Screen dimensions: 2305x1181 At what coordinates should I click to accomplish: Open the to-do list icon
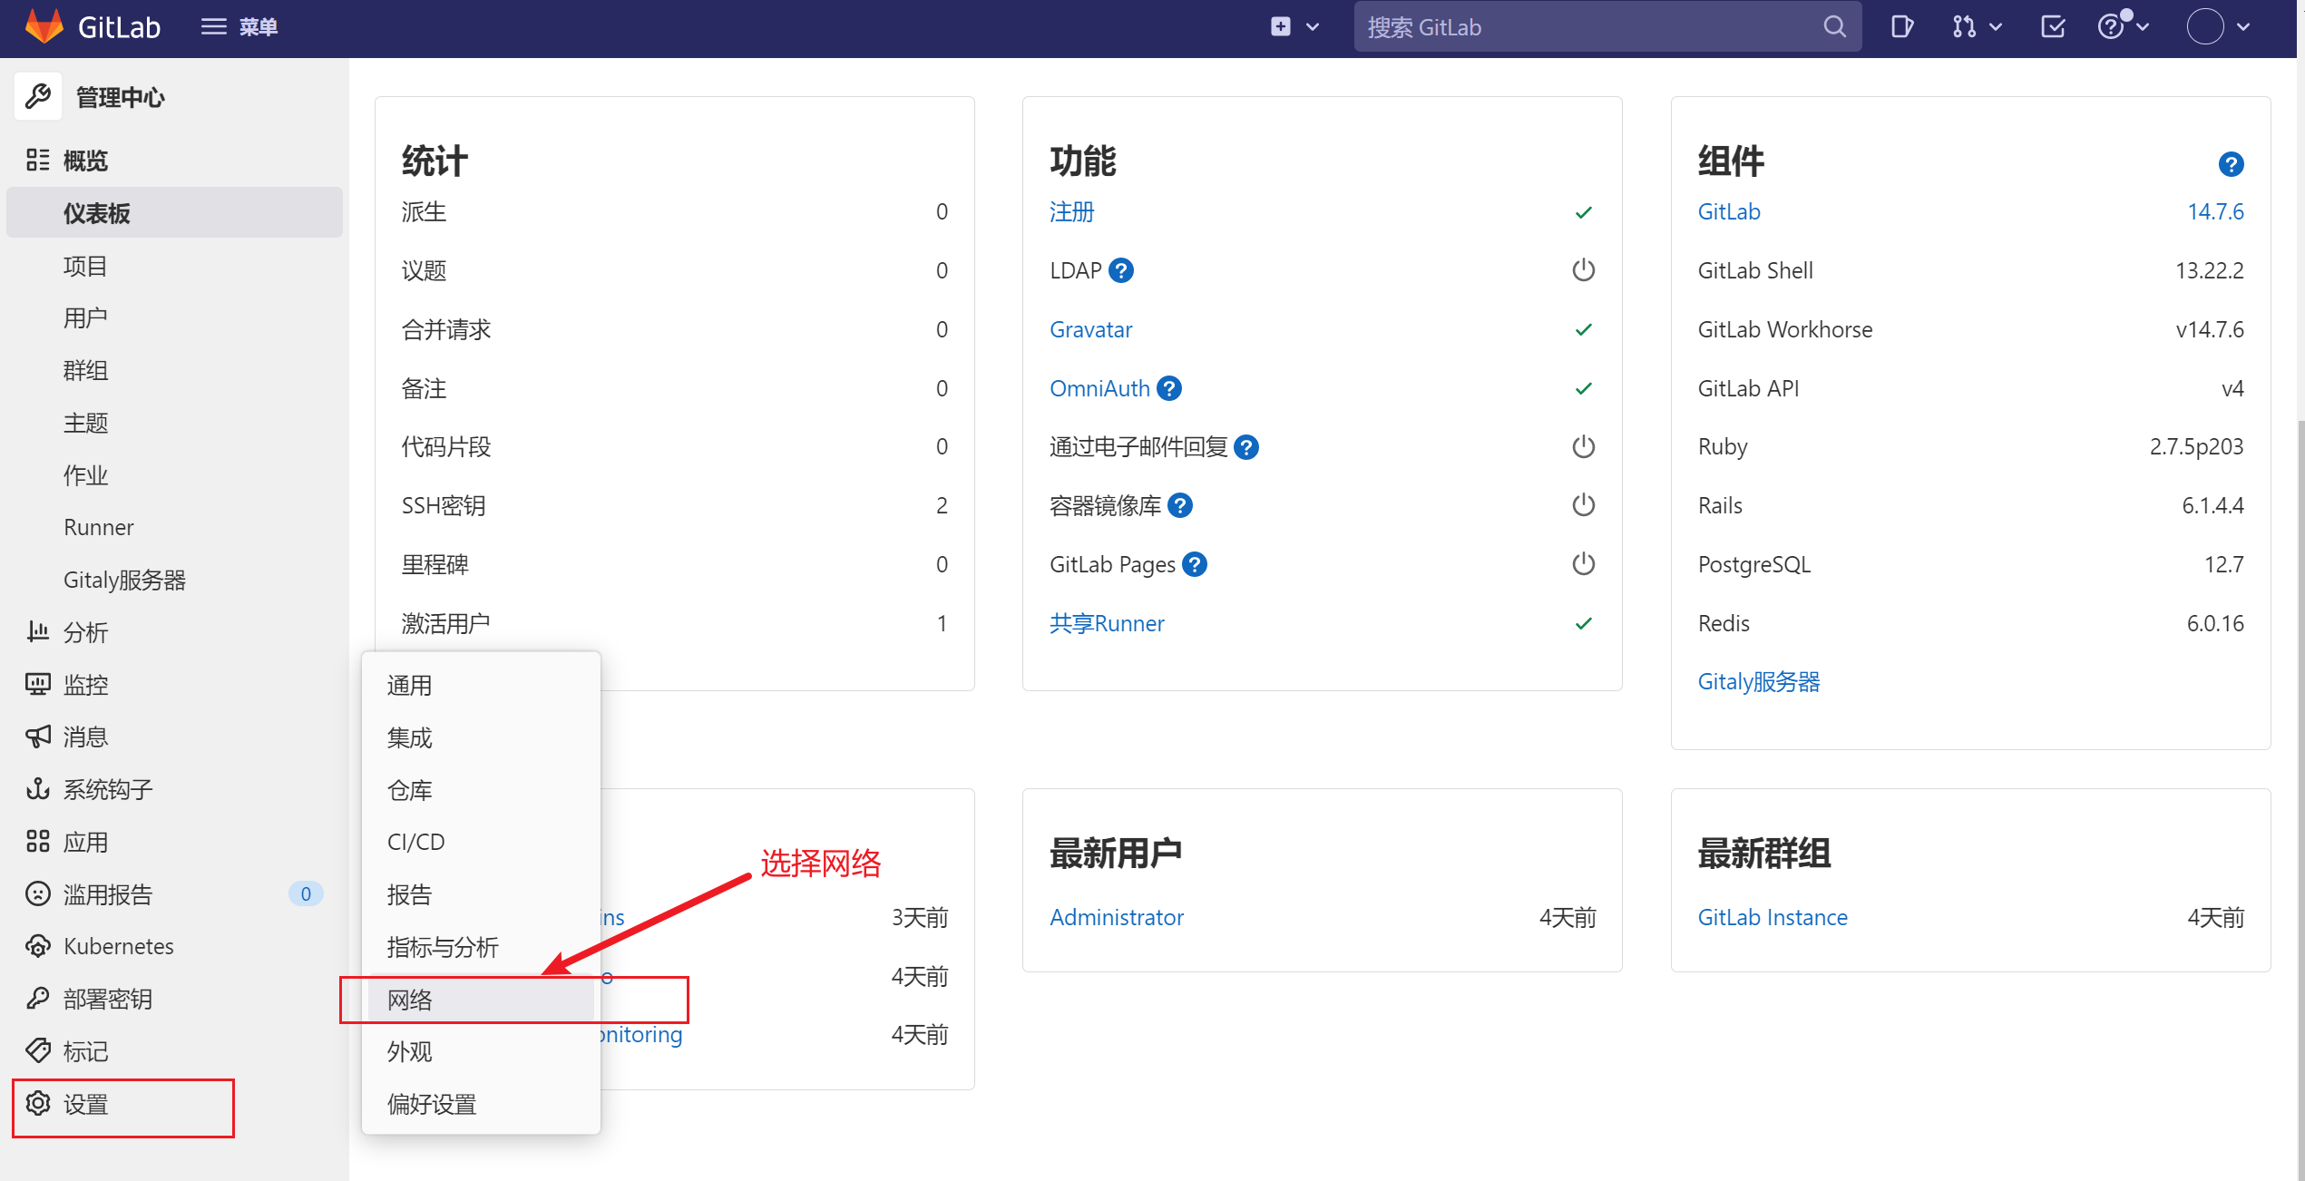tap(2053, 27)
